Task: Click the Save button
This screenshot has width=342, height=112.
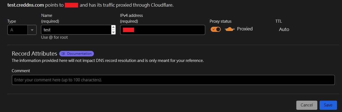Action: pyautogui.click(x=328, y=105)
